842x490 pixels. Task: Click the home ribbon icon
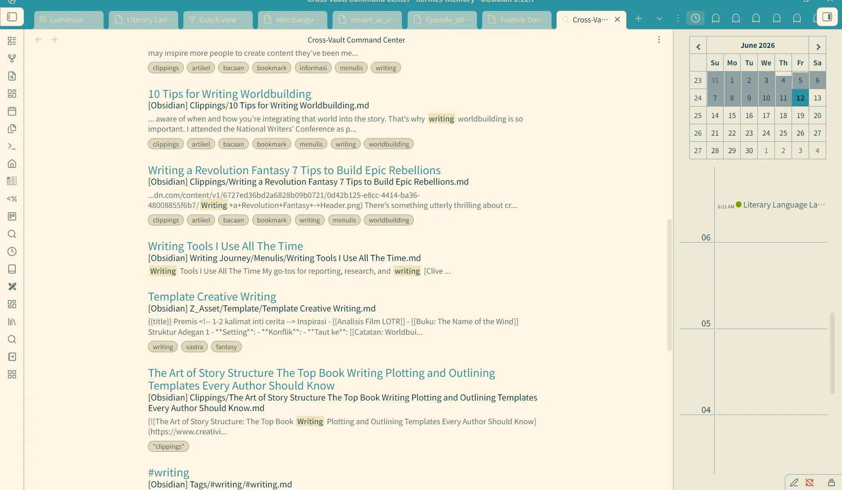(x=12, y=164)
